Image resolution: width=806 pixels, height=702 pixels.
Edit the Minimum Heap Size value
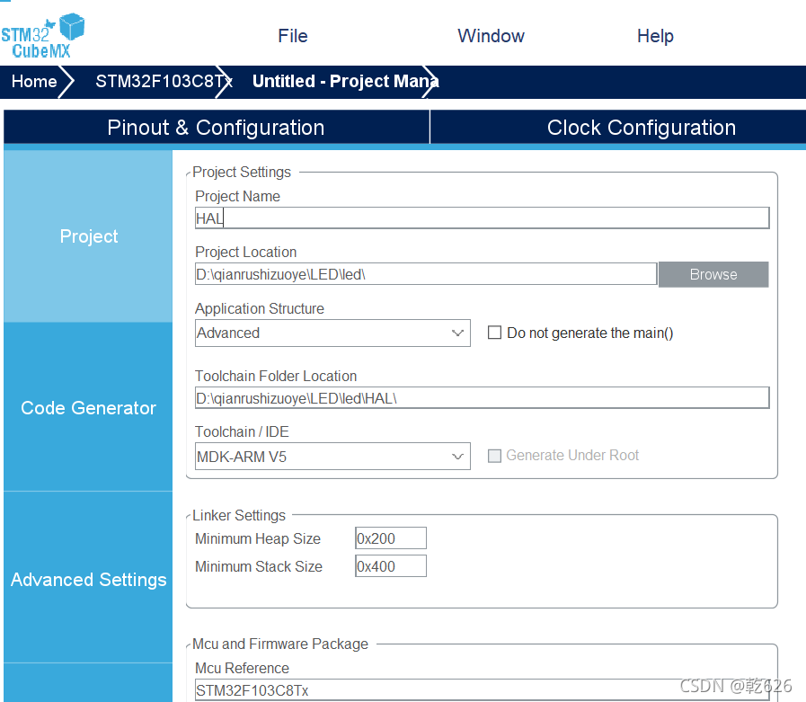[391, 538]
